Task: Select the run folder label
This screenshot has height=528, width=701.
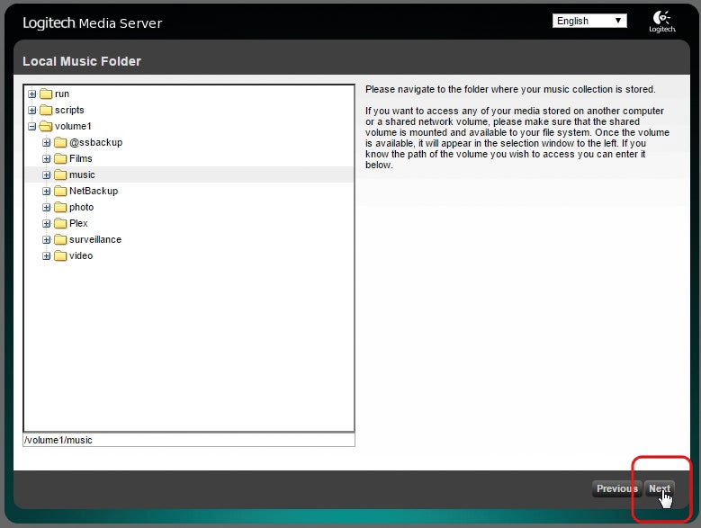Action: tap(62, 94)
